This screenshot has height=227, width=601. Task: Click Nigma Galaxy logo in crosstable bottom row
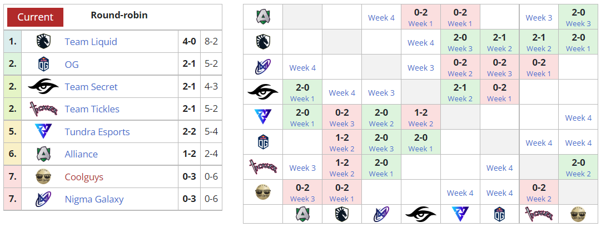pos(381,214)
